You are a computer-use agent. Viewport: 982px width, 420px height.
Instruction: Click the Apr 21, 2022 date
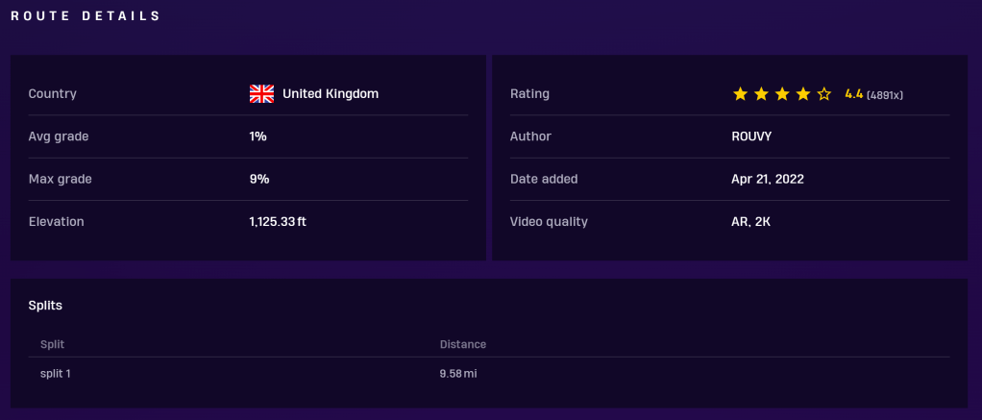(x=768, y=179)
